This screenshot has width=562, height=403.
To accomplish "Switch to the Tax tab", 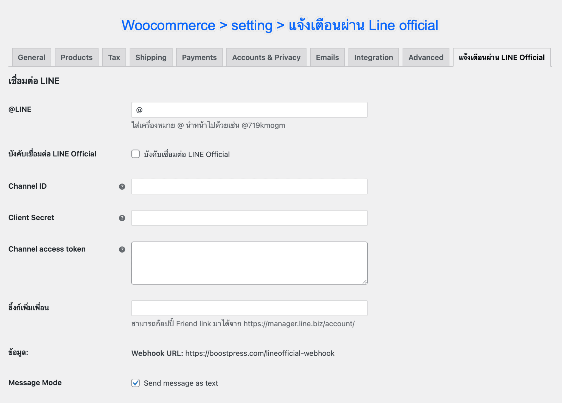I will 114,57.
